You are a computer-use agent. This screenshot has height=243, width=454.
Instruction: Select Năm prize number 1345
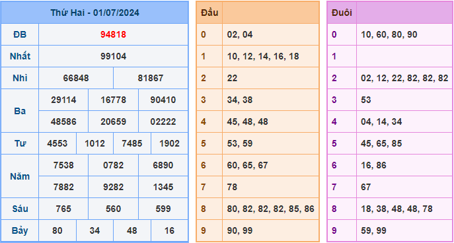tap(163, 187)
